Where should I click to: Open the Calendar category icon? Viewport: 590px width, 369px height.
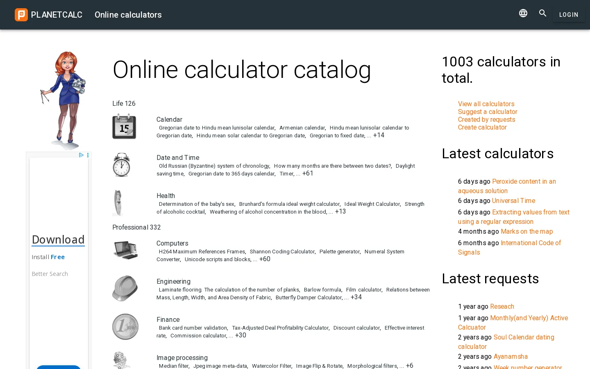tap(124, 126)
